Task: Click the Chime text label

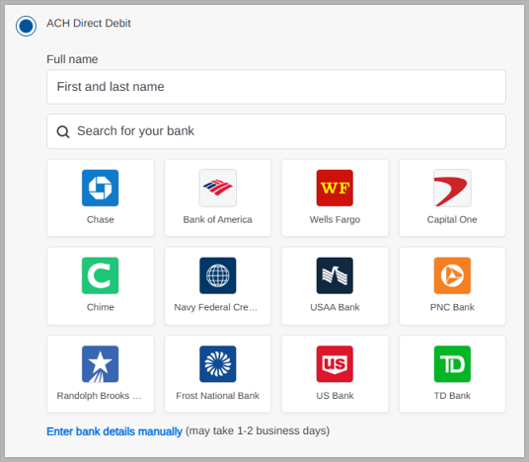Action: click(101, 307)
